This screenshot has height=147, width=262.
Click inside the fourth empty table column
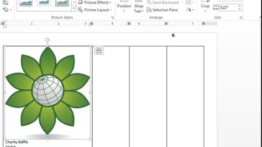pyautogui.click(x=185, y=96)
